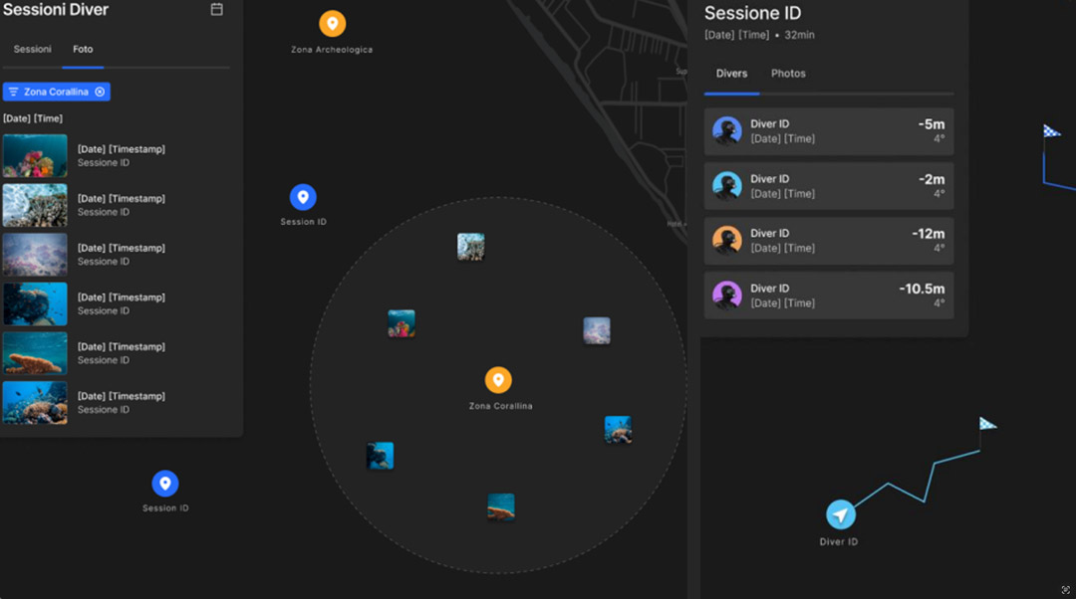
Task: Click the recenter map icon in the corner
Action: tap(1066, 589)
